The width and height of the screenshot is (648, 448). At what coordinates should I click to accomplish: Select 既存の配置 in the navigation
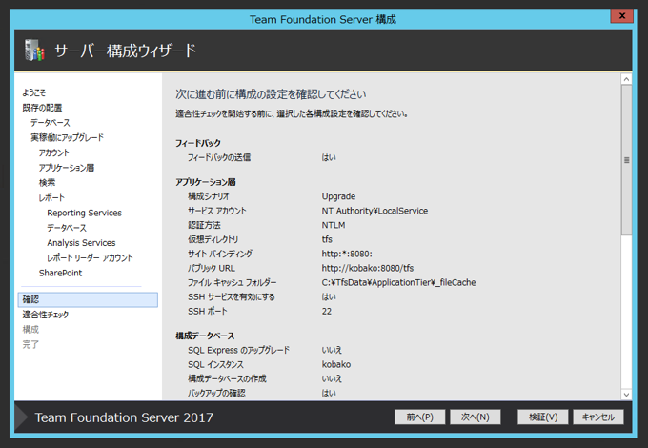[42, 108]
